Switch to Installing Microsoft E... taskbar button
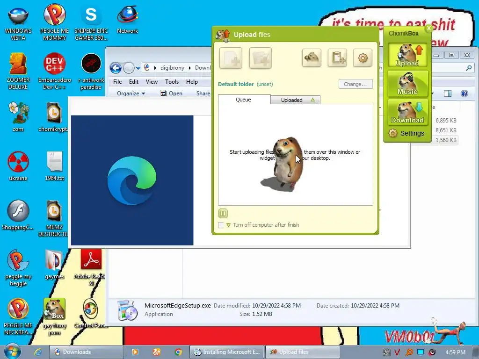Image resolution: width=479 pixels, height=359 pixels. point(227,352)
